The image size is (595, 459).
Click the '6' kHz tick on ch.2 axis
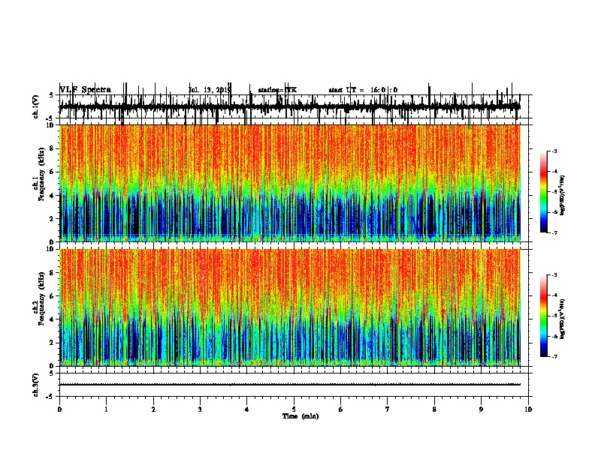tap(53, 296)
